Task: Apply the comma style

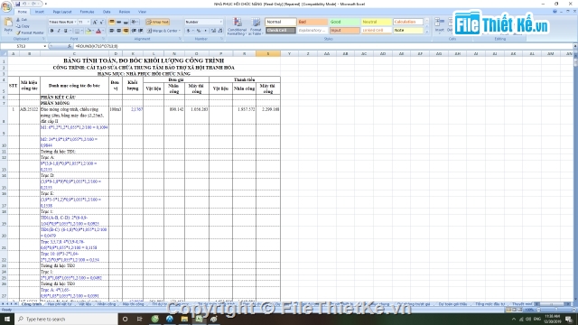Action: [x=205, y=31]
